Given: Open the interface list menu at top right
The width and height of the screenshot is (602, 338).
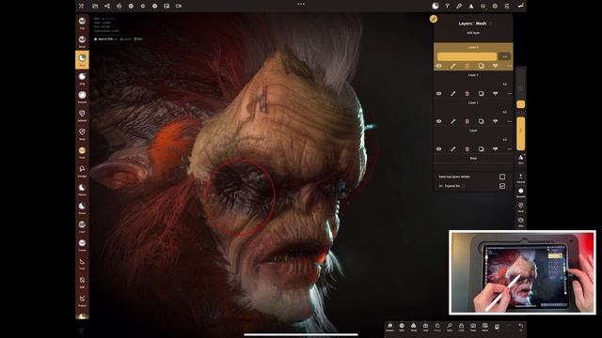Looking at the screenshot, I should pos(507,6).
